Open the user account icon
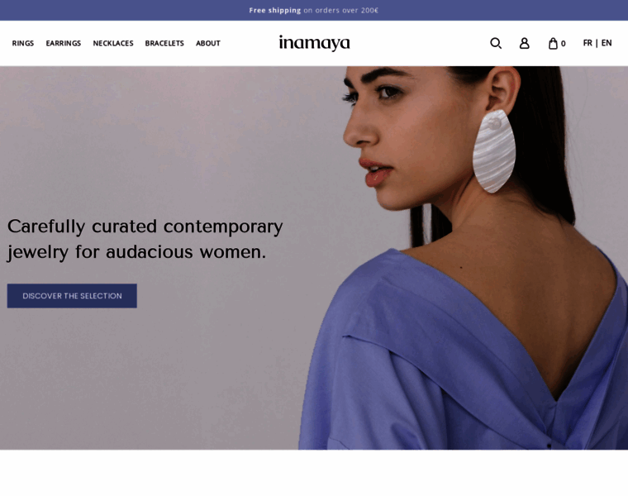Viewport: 628px width, 496px height. tap(524, 43)
